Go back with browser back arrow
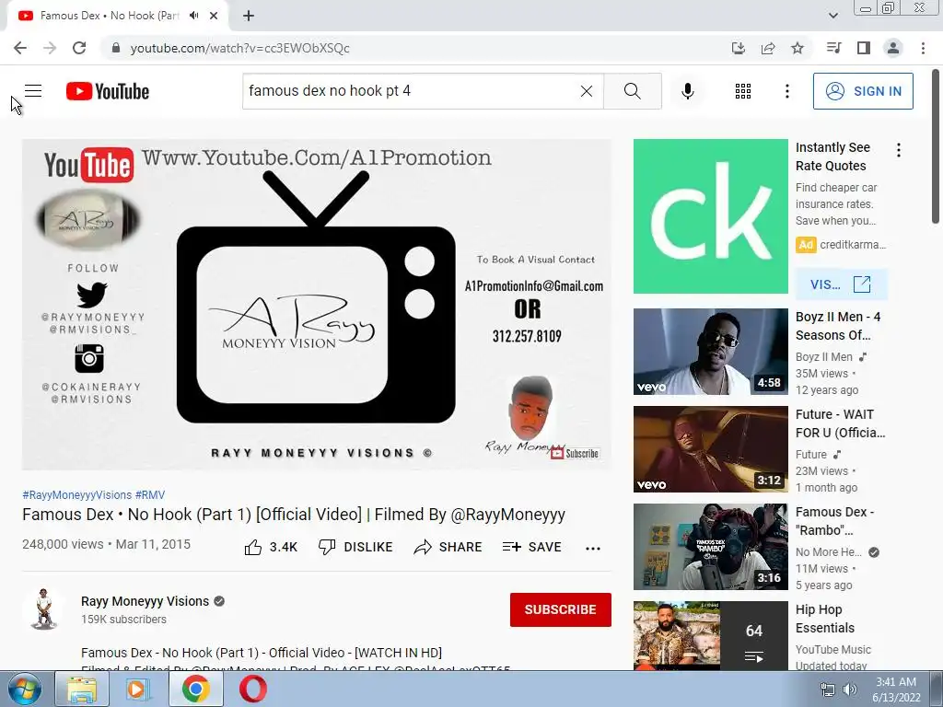This screenshot has width=943, height=707. coord(20,48)
